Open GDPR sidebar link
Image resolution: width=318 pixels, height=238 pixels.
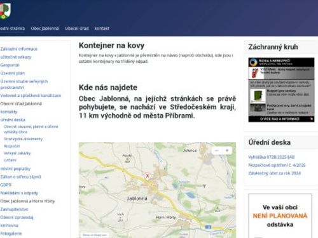coord(6,185)
